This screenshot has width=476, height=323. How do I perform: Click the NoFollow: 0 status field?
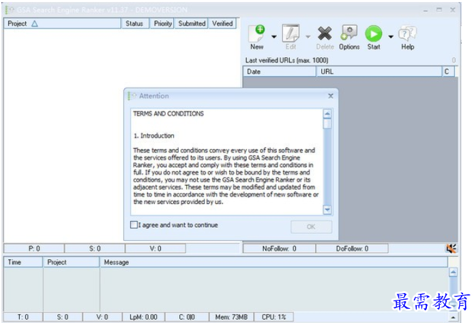(x=280, y=248)
